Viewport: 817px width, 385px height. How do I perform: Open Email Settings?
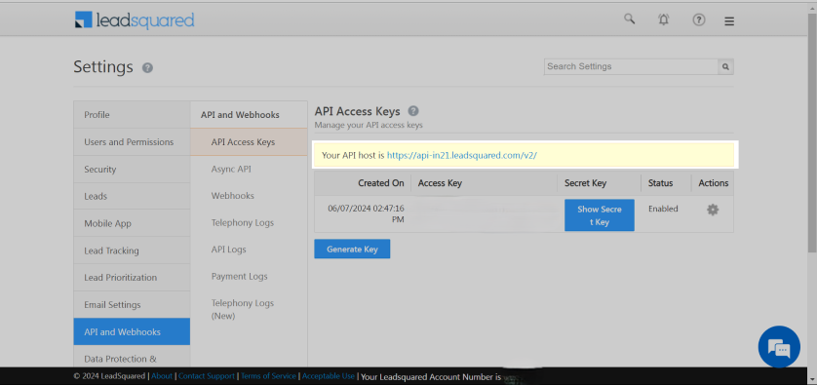click(132, 304)
